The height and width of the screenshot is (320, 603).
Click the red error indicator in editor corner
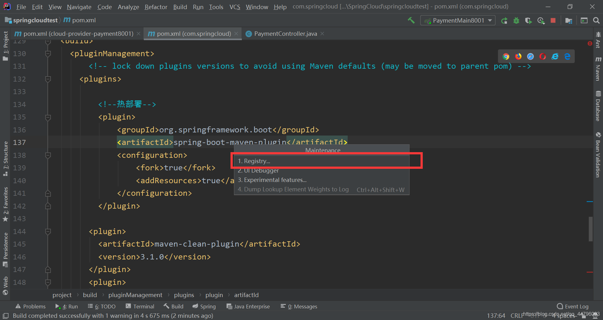click(x=590, y=44)
